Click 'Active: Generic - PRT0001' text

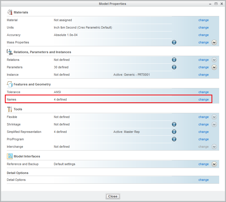point(132,75)
